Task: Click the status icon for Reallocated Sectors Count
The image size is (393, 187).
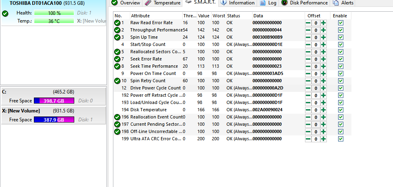Action: pos(117,52)
